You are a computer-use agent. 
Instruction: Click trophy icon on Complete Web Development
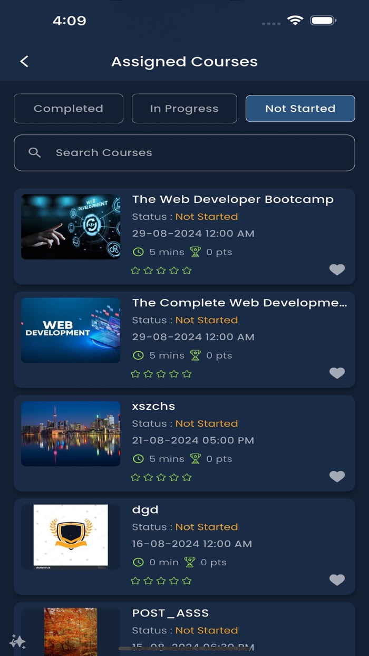(195, 355)
